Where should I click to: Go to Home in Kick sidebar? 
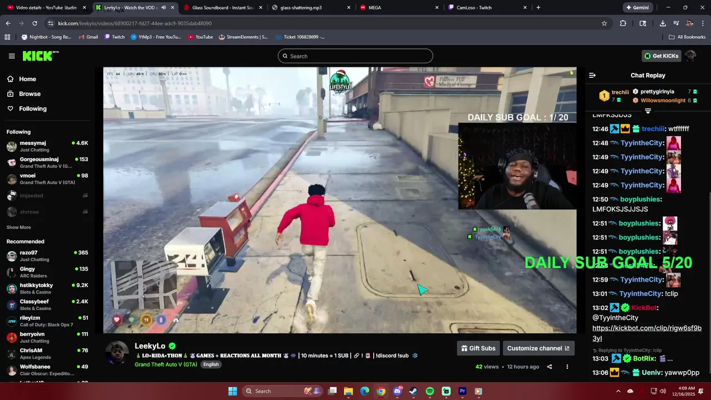pyautogui.click(x=27, y=79)
